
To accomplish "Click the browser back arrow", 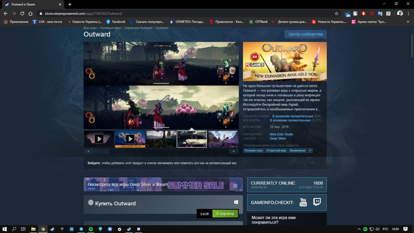I will (5, 14).
